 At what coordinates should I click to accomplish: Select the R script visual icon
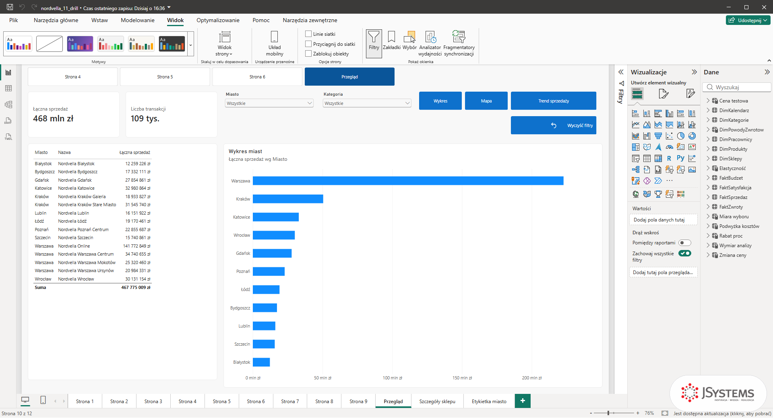pyautogui.click(x=669, y=158)
